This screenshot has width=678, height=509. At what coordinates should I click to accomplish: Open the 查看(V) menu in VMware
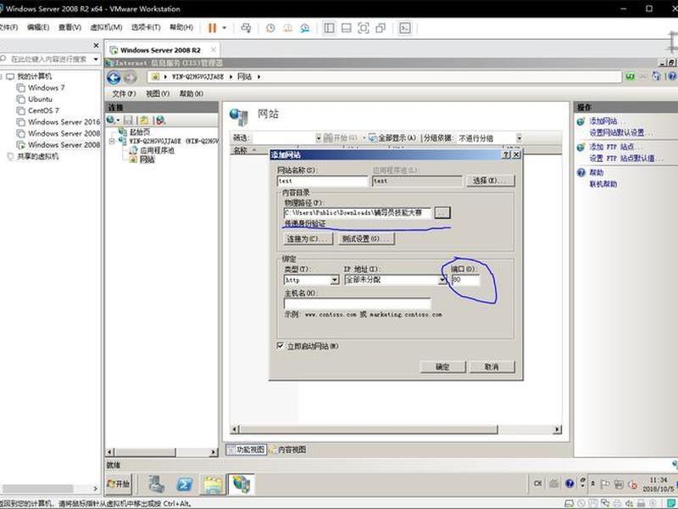pyautogui.click(x=69, y=27)
